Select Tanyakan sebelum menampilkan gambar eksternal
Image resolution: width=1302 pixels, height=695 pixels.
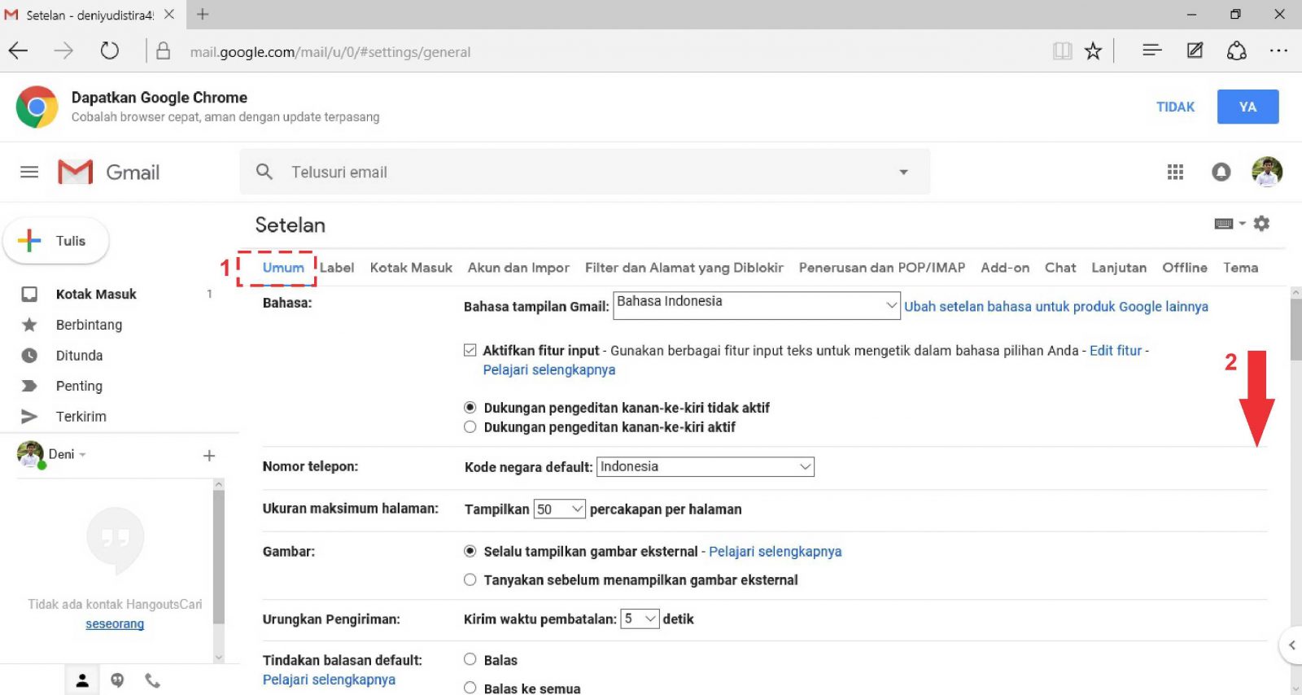point(470,579)
